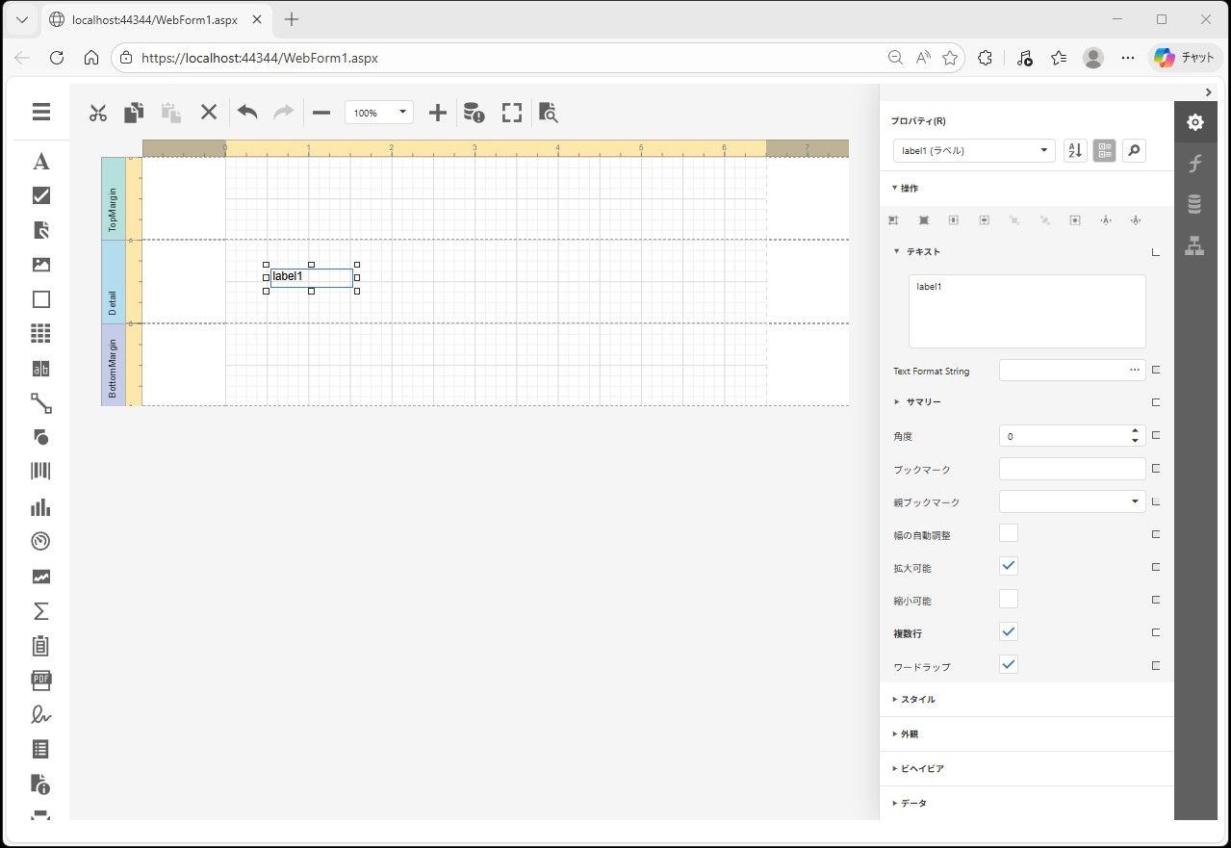
Task: Expand the データ property section
Action: point(913,803)
